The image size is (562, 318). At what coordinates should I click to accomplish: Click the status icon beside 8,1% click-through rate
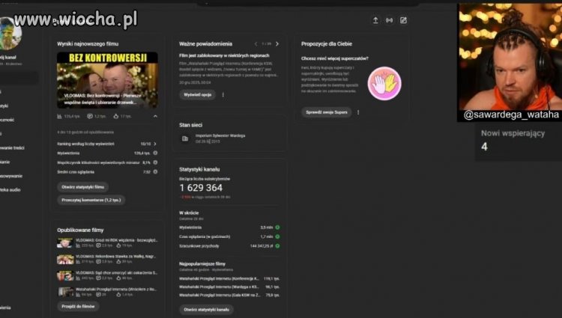[x=156, y=162]
